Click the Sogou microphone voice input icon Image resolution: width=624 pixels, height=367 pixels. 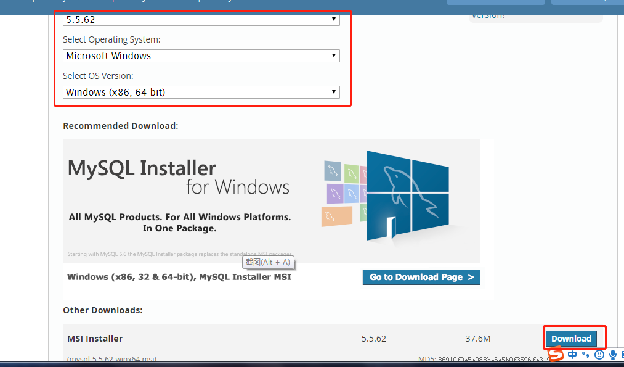coord(613,355)
